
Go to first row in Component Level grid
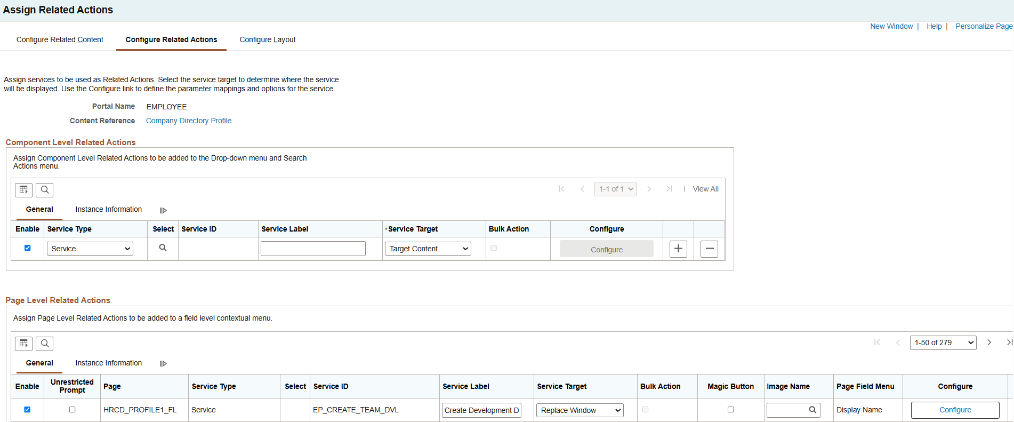point(561,189)
